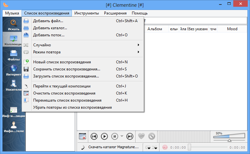Viewport: 250px width, 154px height.
Task: Open the Расширения menu
Action: tap(115, 13)
